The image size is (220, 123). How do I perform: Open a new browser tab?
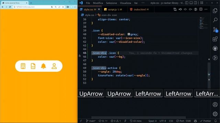tap(31, 3)
